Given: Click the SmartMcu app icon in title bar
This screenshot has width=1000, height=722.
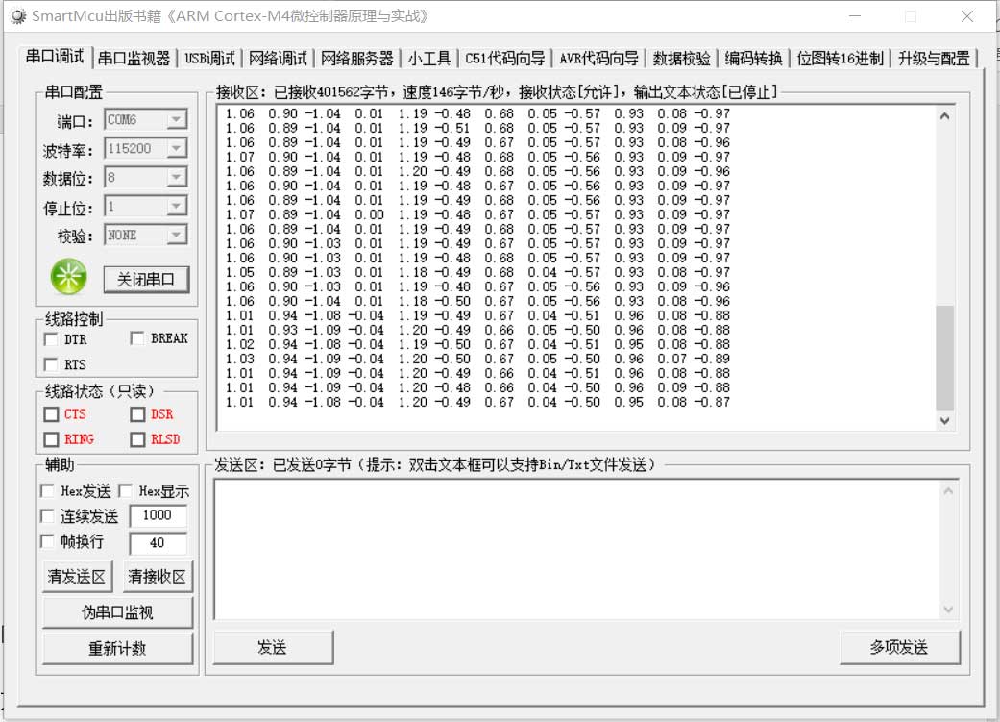Looking at the screenshot, I should (x=18, y=16).
